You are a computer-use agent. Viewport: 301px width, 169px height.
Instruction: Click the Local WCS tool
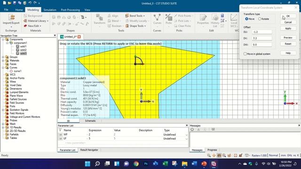pyautogui.click(x=234, y=20)
